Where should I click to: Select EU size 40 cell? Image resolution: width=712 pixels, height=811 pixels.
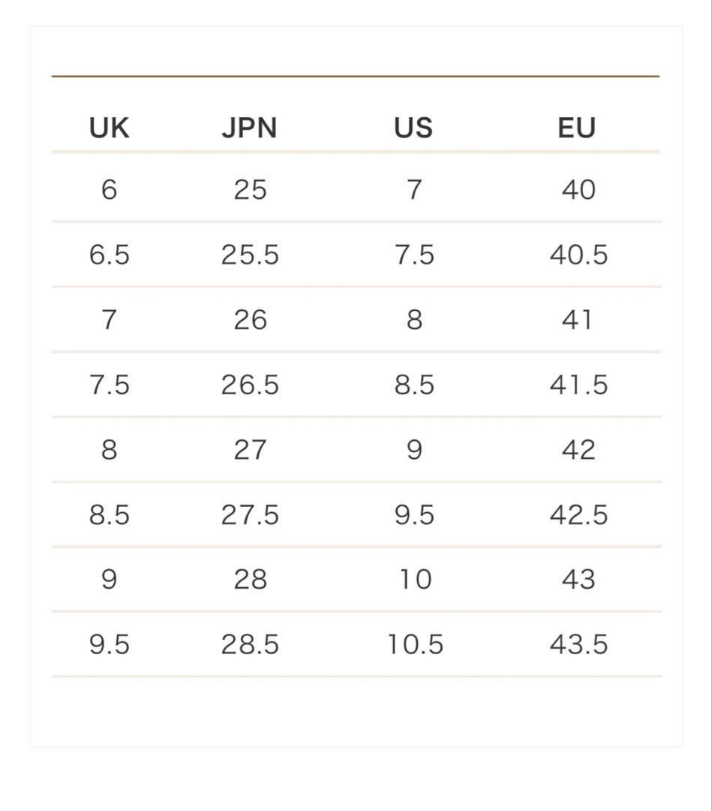pos(578,189)
